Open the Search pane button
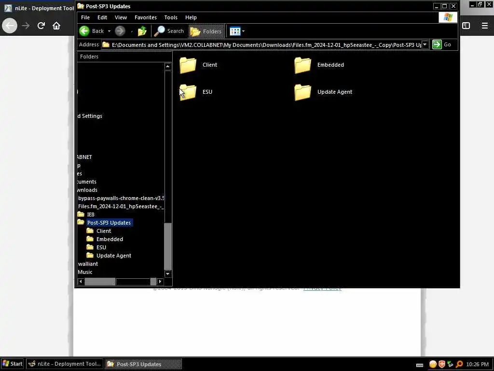Viewport: 494px width, 371px height. click(169, 31)
